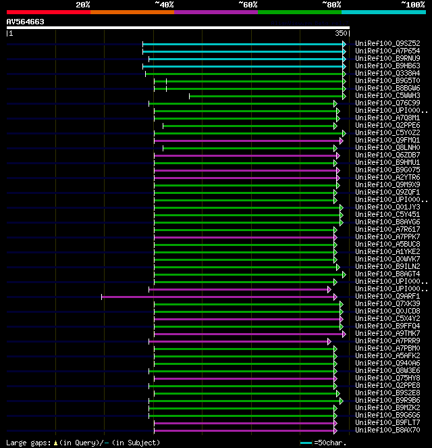Image resolution: width=432 pixels, height=448 pixels.
Task: Open hit UniRef100_B8AVG6
Action: (387, 222)
